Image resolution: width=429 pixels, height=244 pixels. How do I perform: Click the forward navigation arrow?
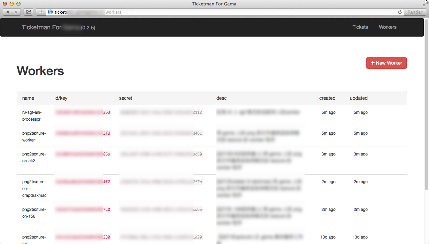pos(15,12)
